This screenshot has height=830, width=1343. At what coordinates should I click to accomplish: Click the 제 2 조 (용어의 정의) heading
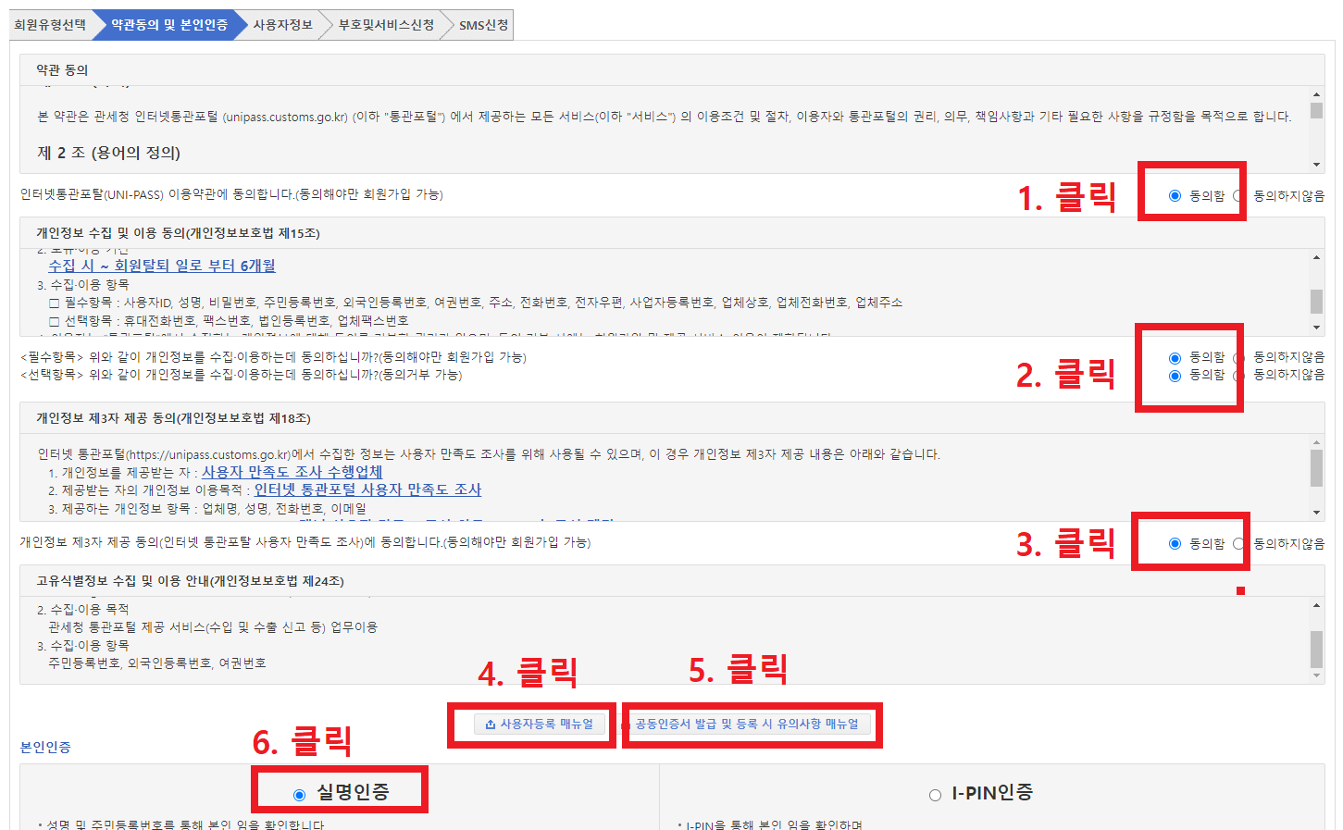pos(108,153)
